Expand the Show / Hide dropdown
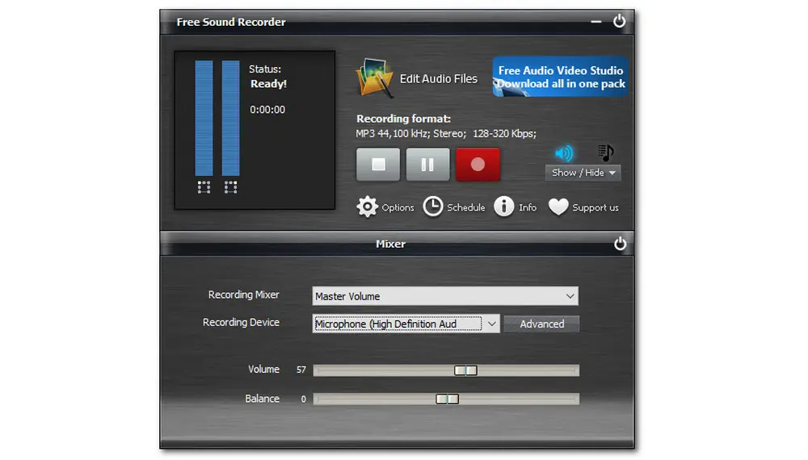808x460 pixels. point(583,173)
